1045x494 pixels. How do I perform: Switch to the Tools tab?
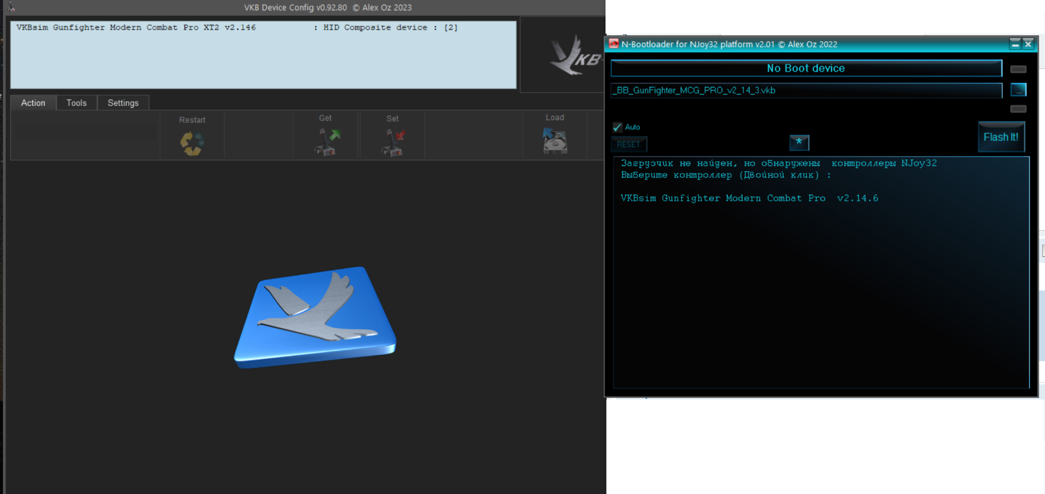(76, 103)
